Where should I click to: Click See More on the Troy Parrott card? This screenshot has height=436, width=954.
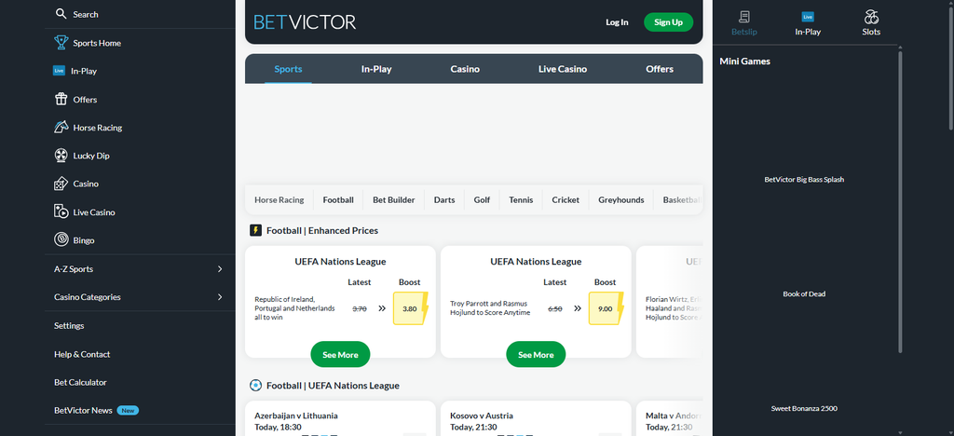pyautogui.click(x=536, y=355)
